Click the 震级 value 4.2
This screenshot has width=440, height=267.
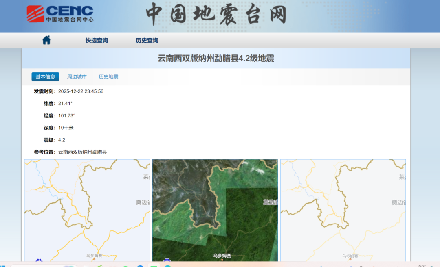62,140
